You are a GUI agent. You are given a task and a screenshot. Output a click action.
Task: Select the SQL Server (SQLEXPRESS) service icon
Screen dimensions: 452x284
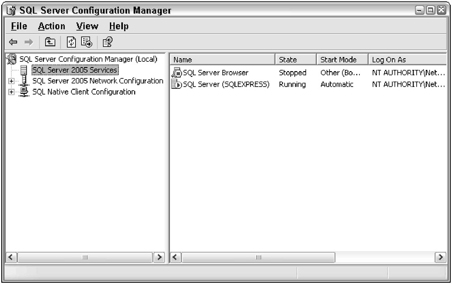[x=177, y=84]
